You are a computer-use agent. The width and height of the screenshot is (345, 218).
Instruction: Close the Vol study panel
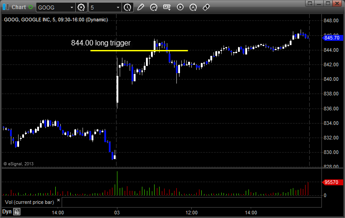click(58, 200)
